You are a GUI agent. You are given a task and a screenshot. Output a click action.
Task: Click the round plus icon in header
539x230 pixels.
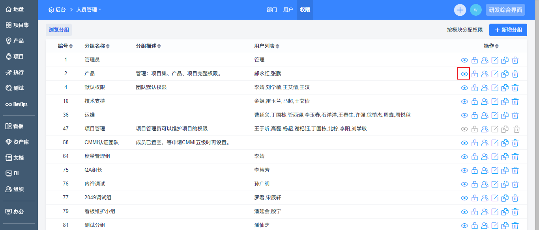(460, 10)
